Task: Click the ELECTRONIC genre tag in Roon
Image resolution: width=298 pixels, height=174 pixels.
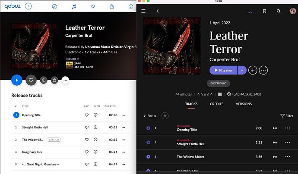Action: click(x=219, y=84)
